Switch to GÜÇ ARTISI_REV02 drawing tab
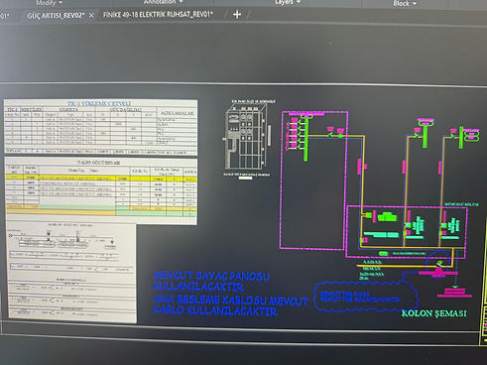487x365 pixels. point(56,15)
